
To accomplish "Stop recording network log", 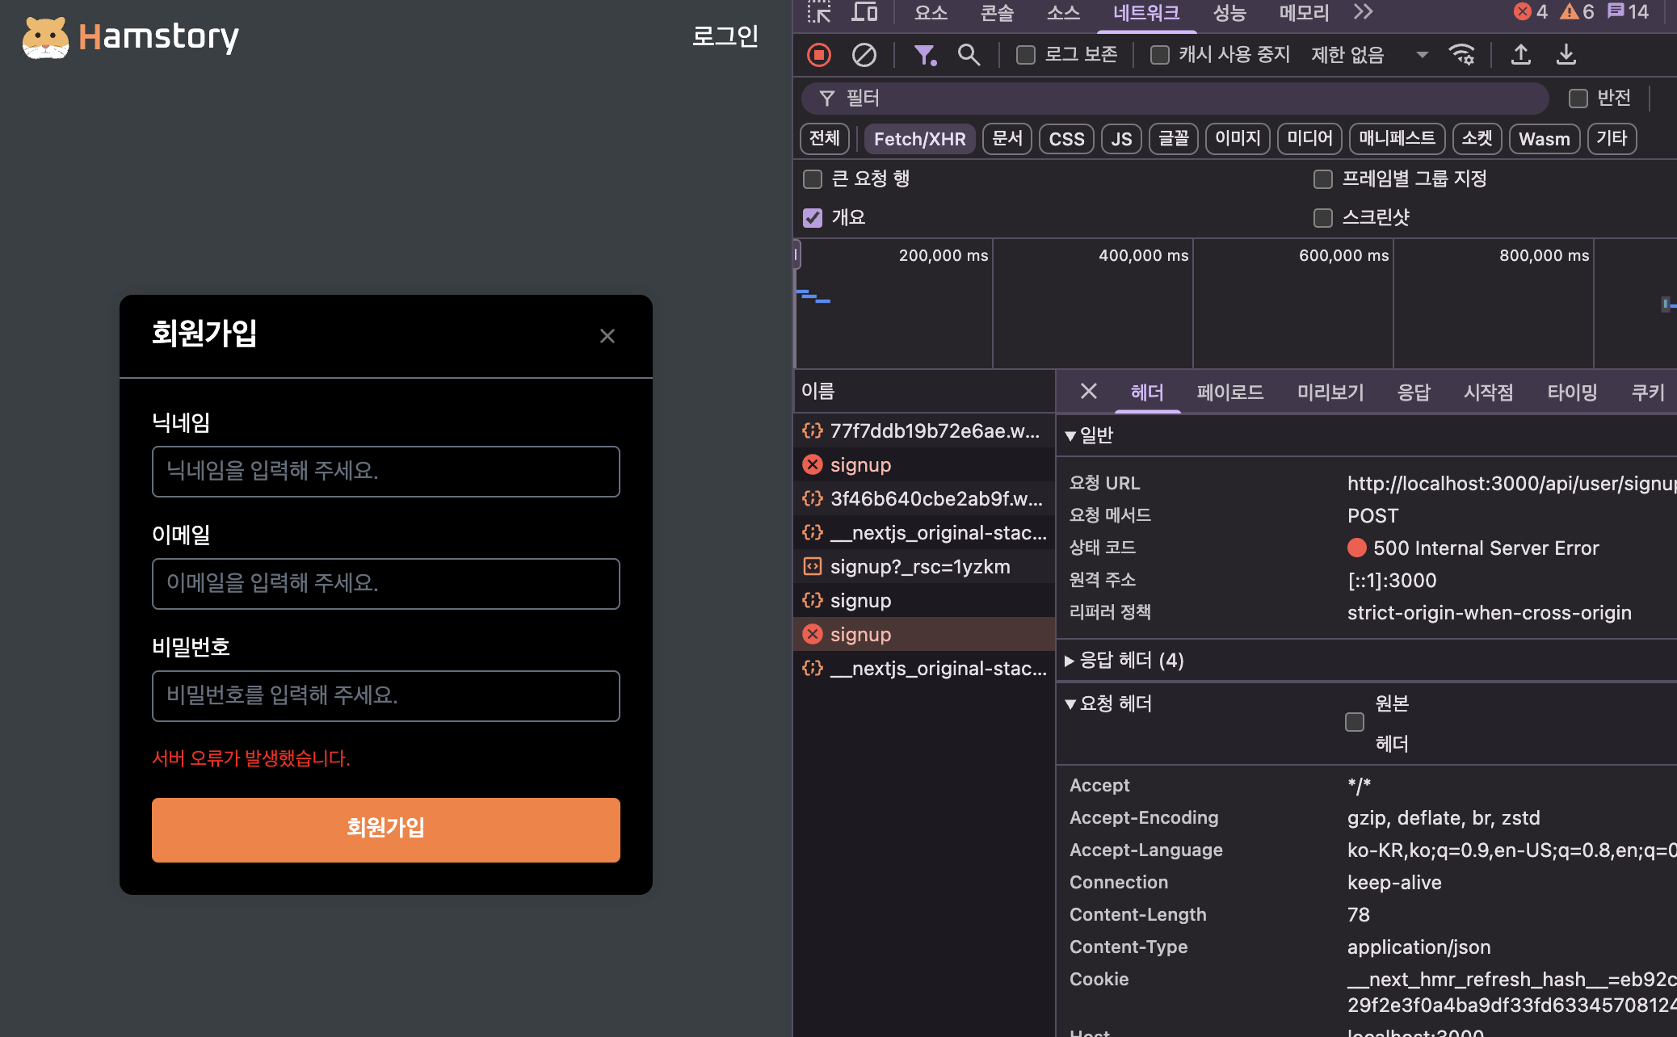I will (819, 55).
